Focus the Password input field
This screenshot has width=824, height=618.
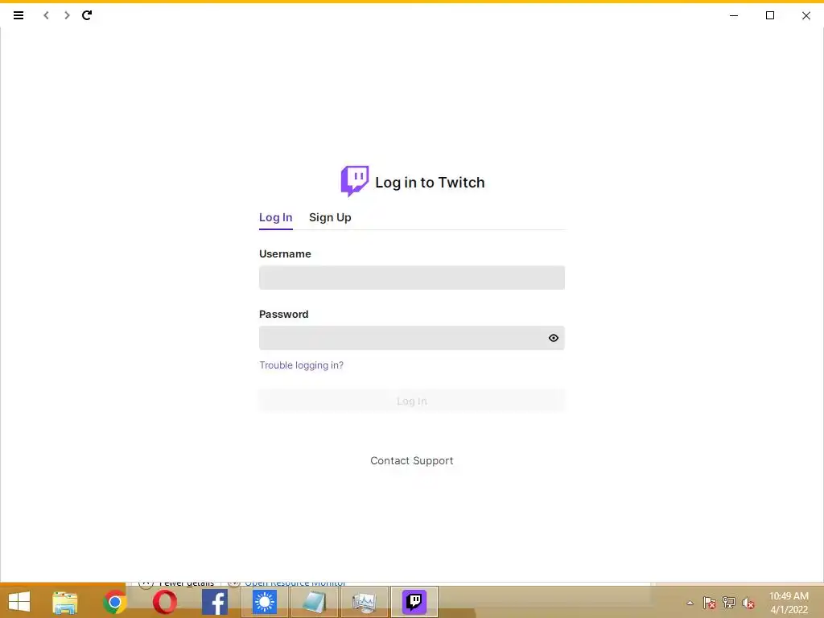click(412, 338)
